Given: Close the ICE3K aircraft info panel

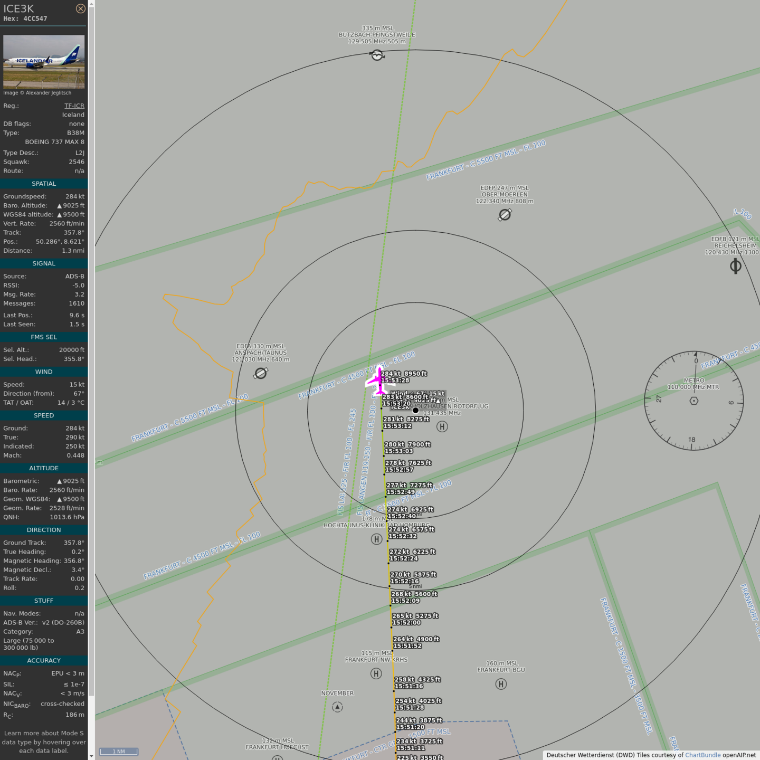Looking at the screenshot, I should (80, 8).
